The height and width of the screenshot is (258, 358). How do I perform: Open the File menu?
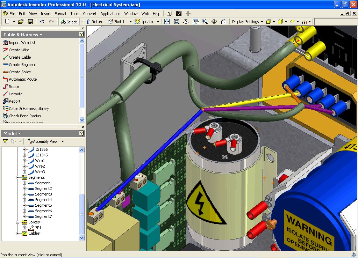click(12, 14)
